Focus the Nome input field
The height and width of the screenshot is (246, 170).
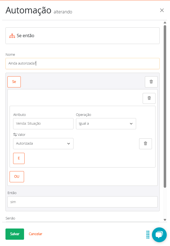point(82,63)
